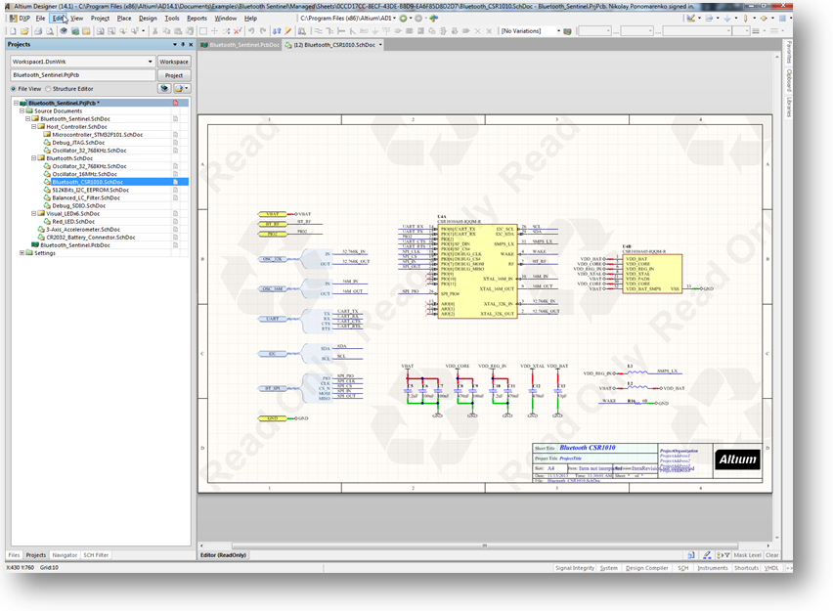Image resolution: width=833 pixels, height=611 pixels.
Task: Switch to the Files panel tab
Action: [x=14, y=555]
